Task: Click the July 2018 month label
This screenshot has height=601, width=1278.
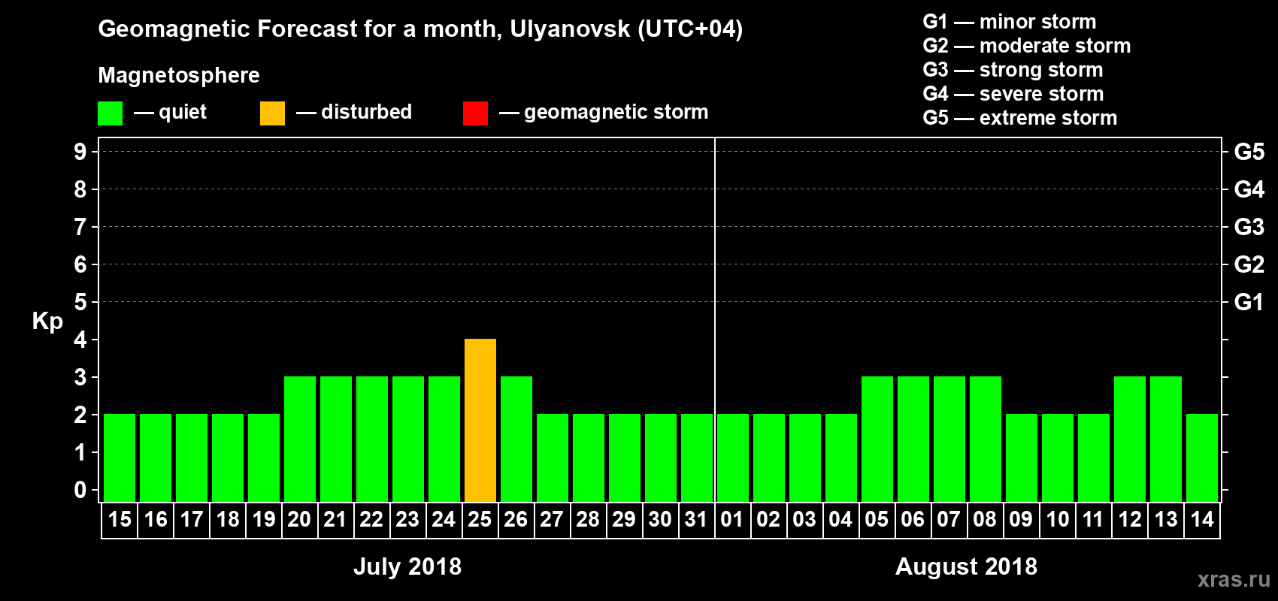Action: tap(407, 566)
